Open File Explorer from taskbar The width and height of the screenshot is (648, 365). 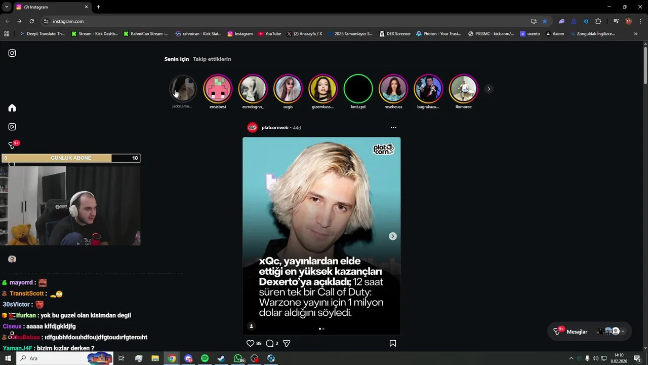(x=155, y=358)
